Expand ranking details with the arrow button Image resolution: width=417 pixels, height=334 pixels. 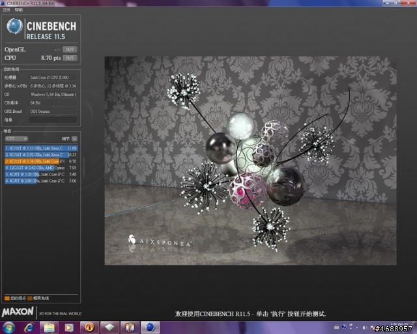[x=74, y=138]
